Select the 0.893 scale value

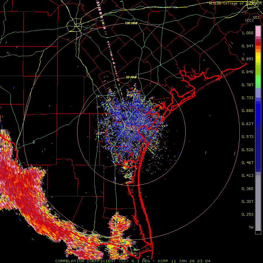coord(248,59)
